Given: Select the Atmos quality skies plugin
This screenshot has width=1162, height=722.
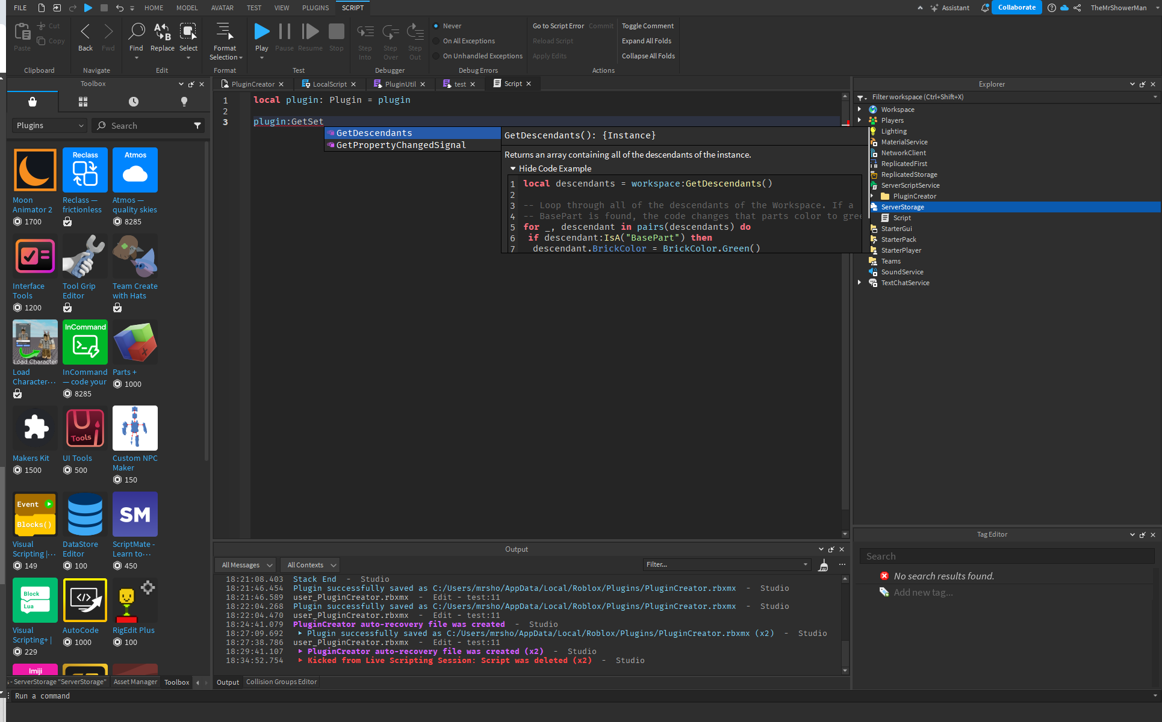Looking at the screenshot, I should click(x=135, y=170).
